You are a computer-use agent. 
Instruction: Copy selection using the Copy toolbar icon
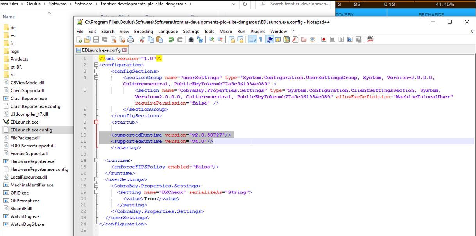pyautogui.click(x=150, y=39)
